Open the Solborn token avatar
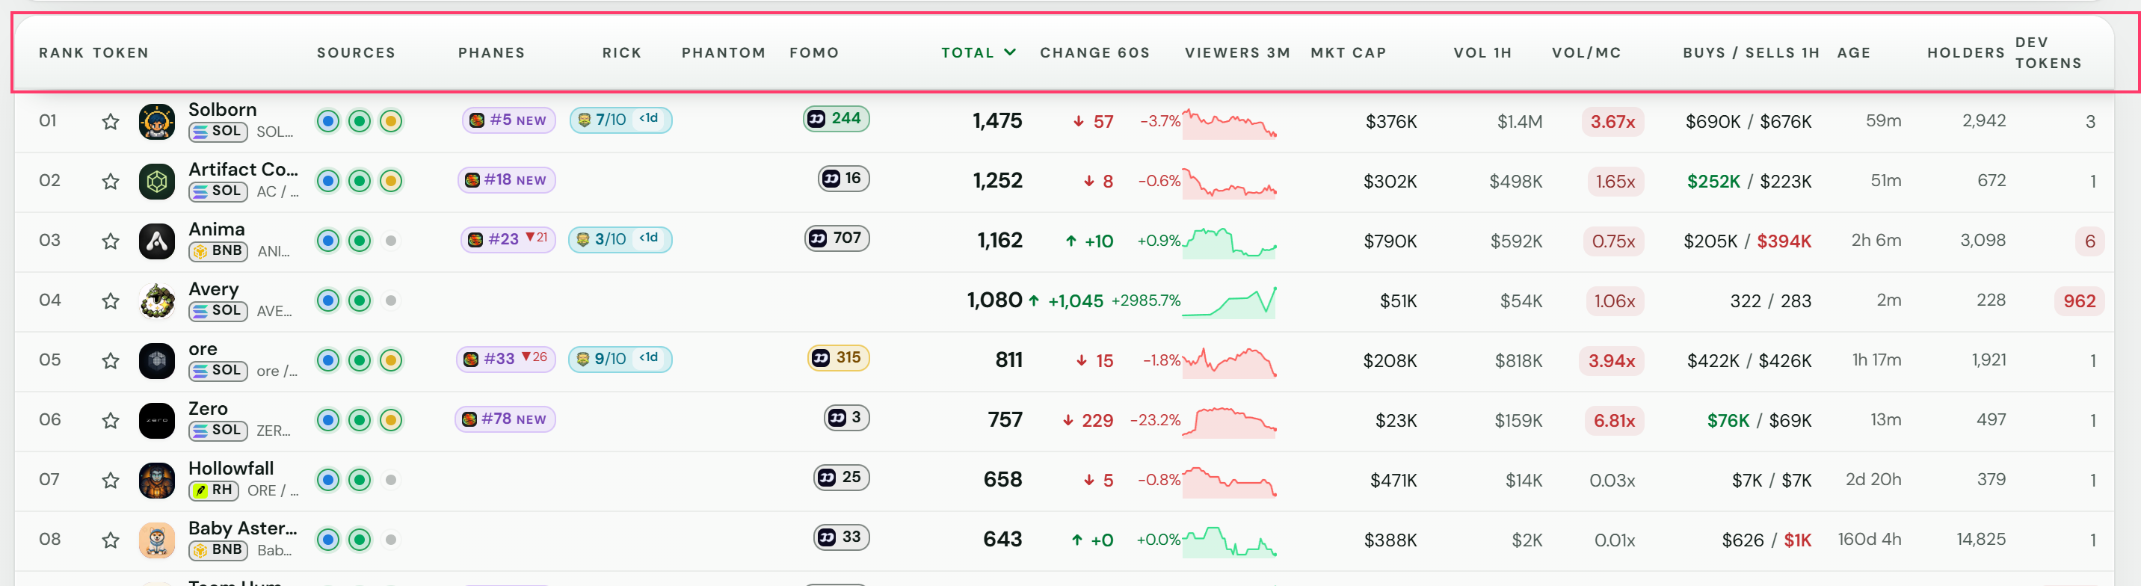The height and width of the screenshot is (586, 2141). tap(157, 122)
